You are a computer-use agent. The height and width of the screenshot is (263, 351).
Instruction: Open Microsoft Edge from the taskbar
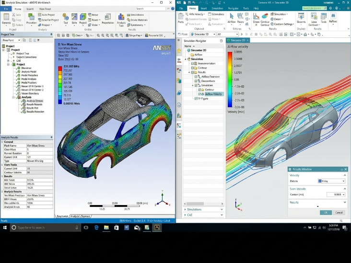point(96,228)
